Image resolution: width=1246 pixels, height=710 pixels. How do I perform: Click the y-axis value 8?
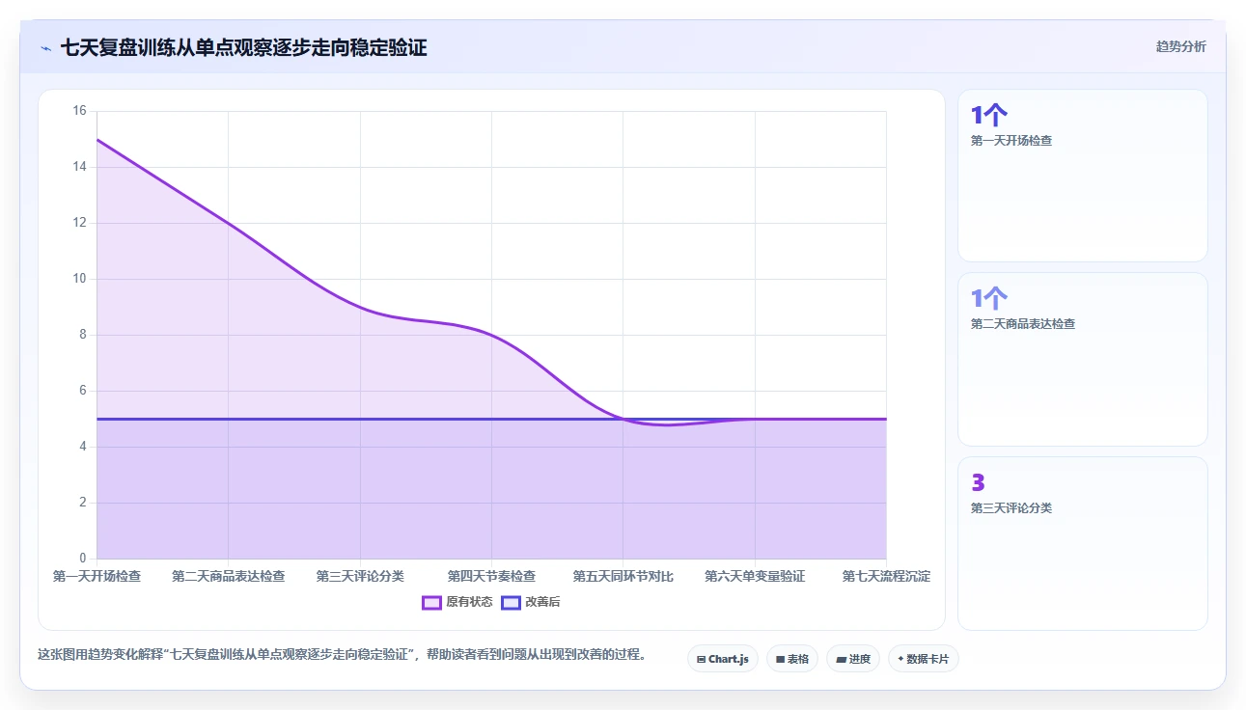pos(82,335)
